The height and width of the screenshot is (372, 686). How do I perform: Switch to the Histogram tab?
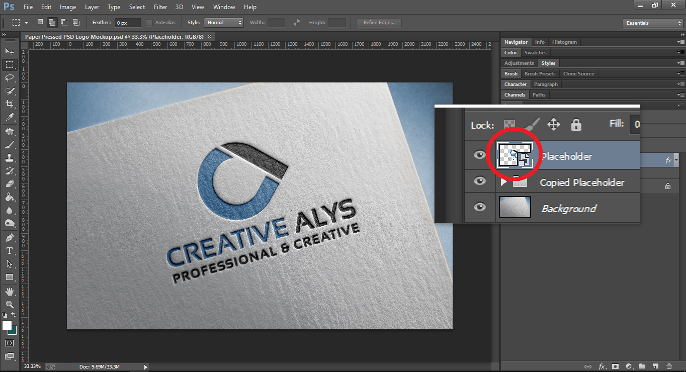[x=564, y=42]
